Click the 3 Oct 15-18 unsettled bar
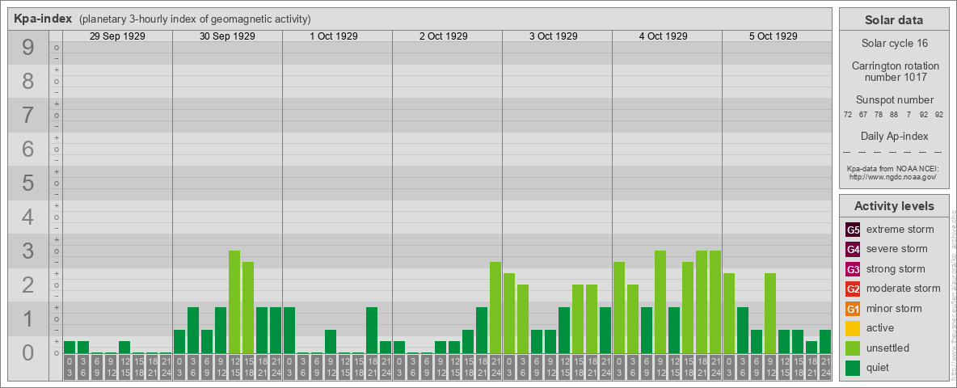The width and height of the screenshot is (957, 388). pos(577,319)
